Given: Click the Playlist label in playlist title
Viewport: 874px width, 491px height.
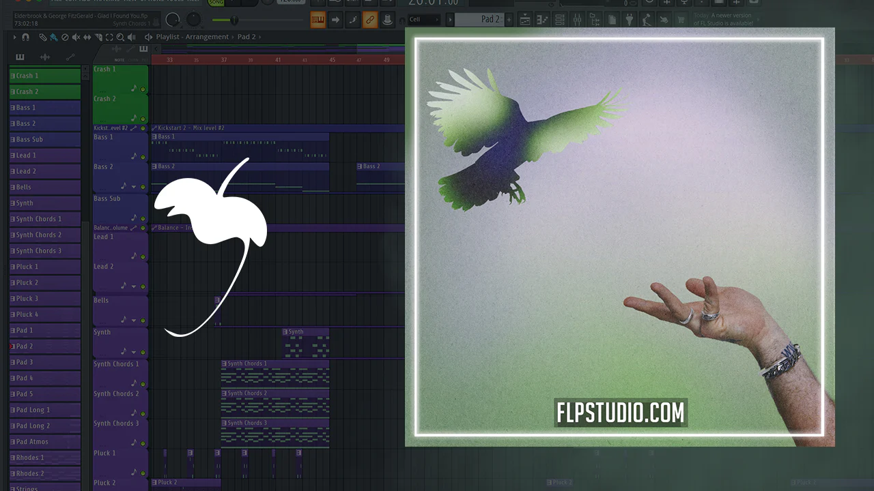Looking at the screenshot, I should (x=168, y=37).
